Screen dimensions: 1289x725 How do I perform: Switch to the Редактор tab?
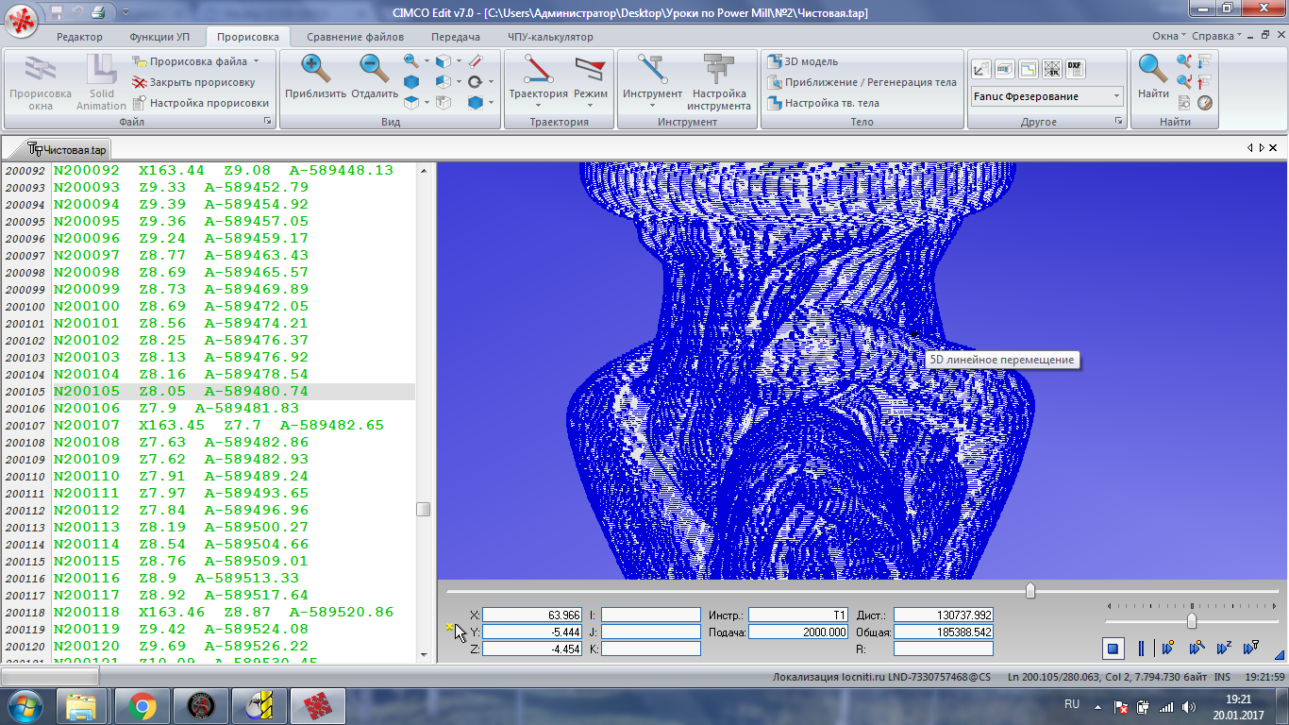79,37
